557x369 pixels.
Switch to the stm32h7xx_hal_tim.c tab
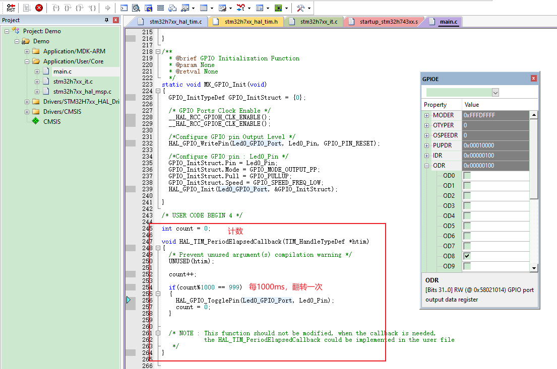point(171,22)
